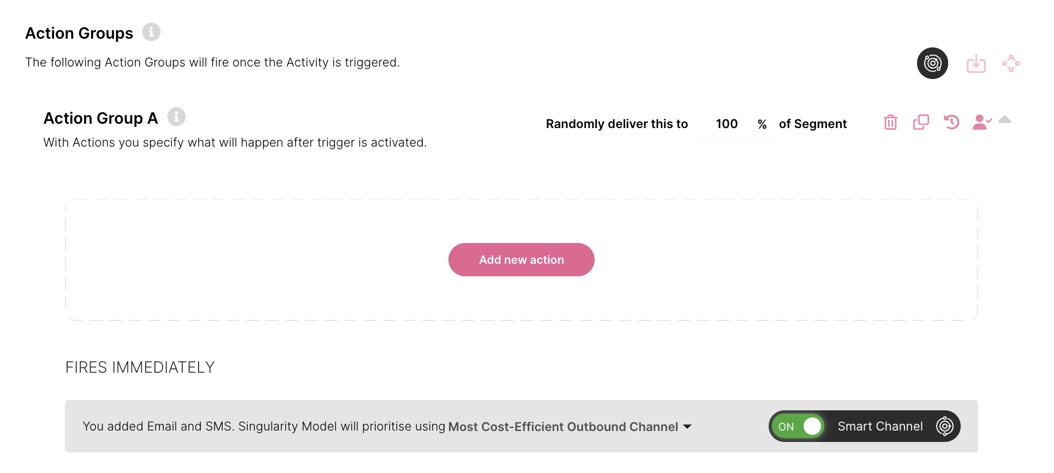
Task: Delete Action Group A with trash icon
Action: [890, 122]
